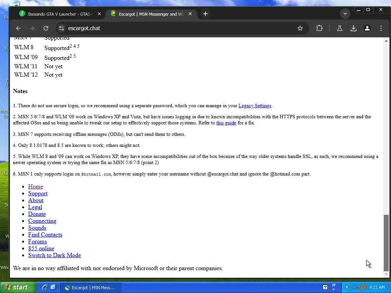The image size is (391, 293).
Task: Click the 855 online link
Action: [41, 248]
